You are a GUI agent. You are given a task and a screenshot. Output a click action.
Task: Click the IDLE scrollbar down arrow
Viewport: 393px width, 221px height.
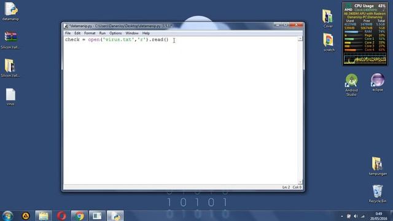coord(300,182)
